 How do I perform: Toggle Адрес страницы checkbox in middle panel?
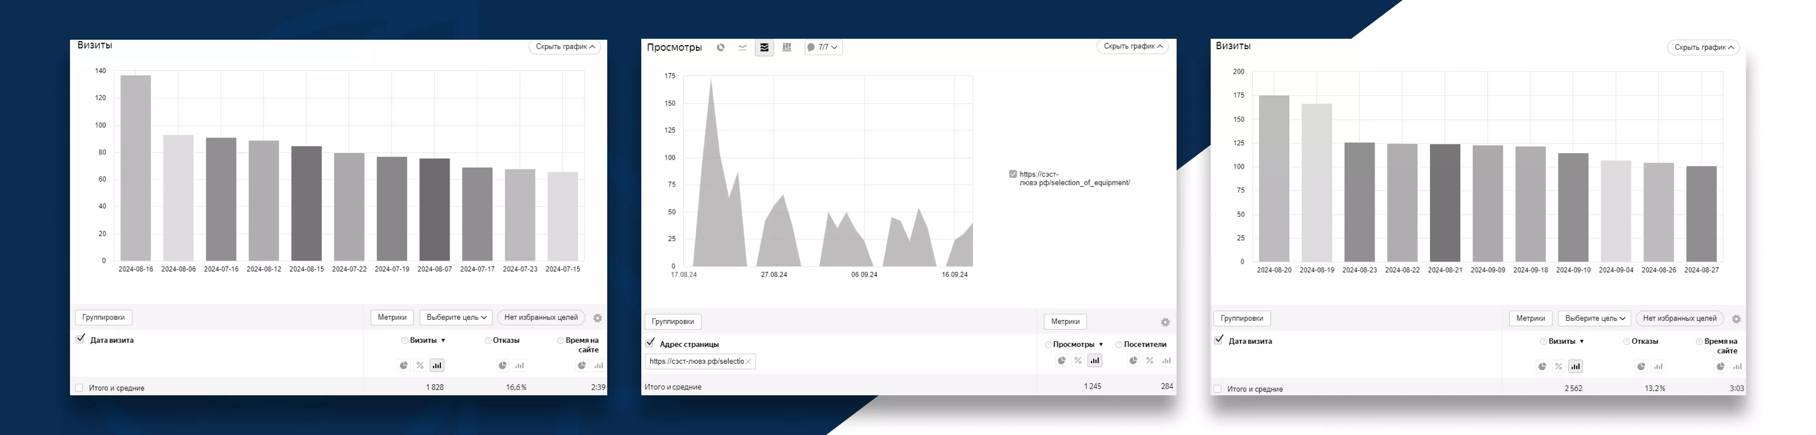tap(650, 343)
